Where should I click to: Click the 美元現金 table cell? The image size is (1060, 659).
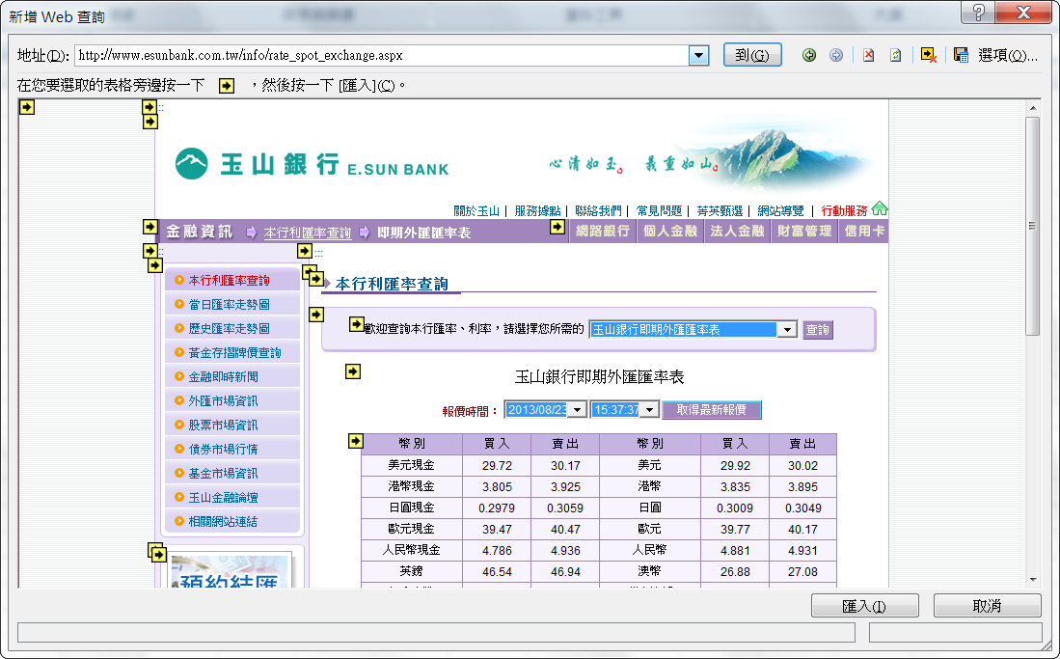[411, 465]
